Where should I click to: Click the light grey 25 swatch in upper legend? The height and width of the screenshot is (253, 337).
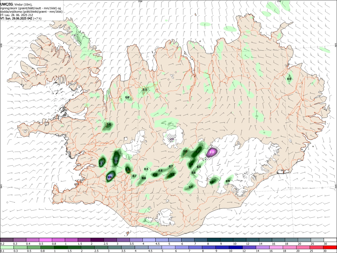coord(317,240)
